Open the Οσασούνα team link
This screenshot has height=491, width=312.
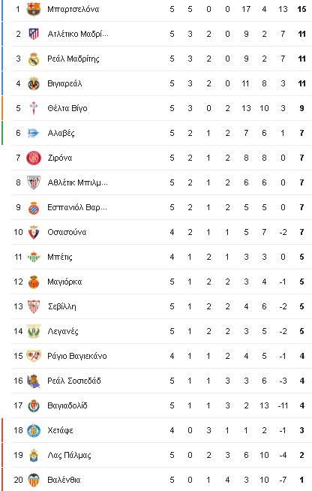point(67,232)
